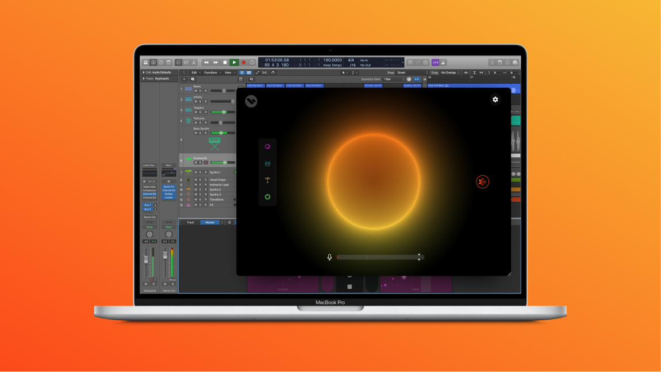The image size is (661, 372).
Task: Click Stereo Out output slot
Action: (x=149, y=217)
